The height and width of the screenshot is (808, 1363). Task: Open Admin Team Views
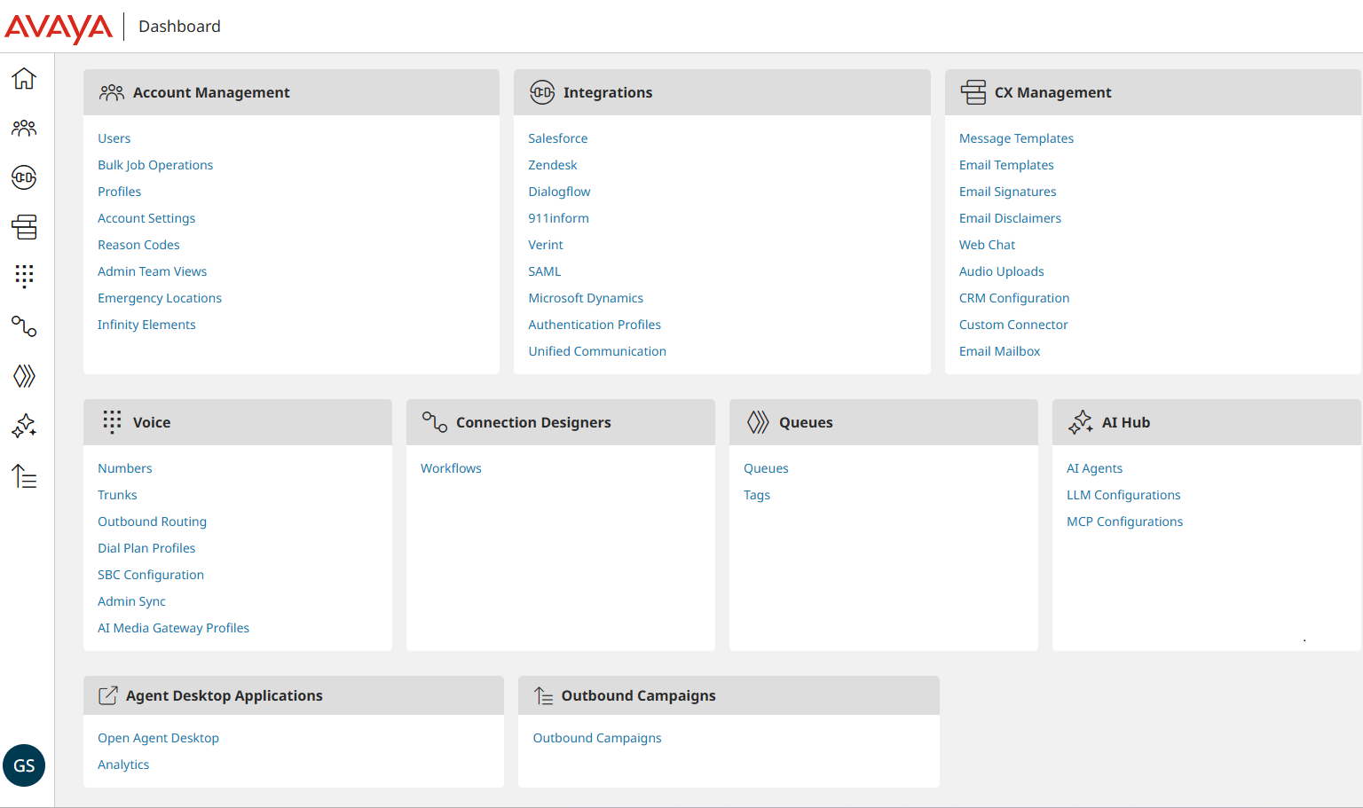coord(152,271)
